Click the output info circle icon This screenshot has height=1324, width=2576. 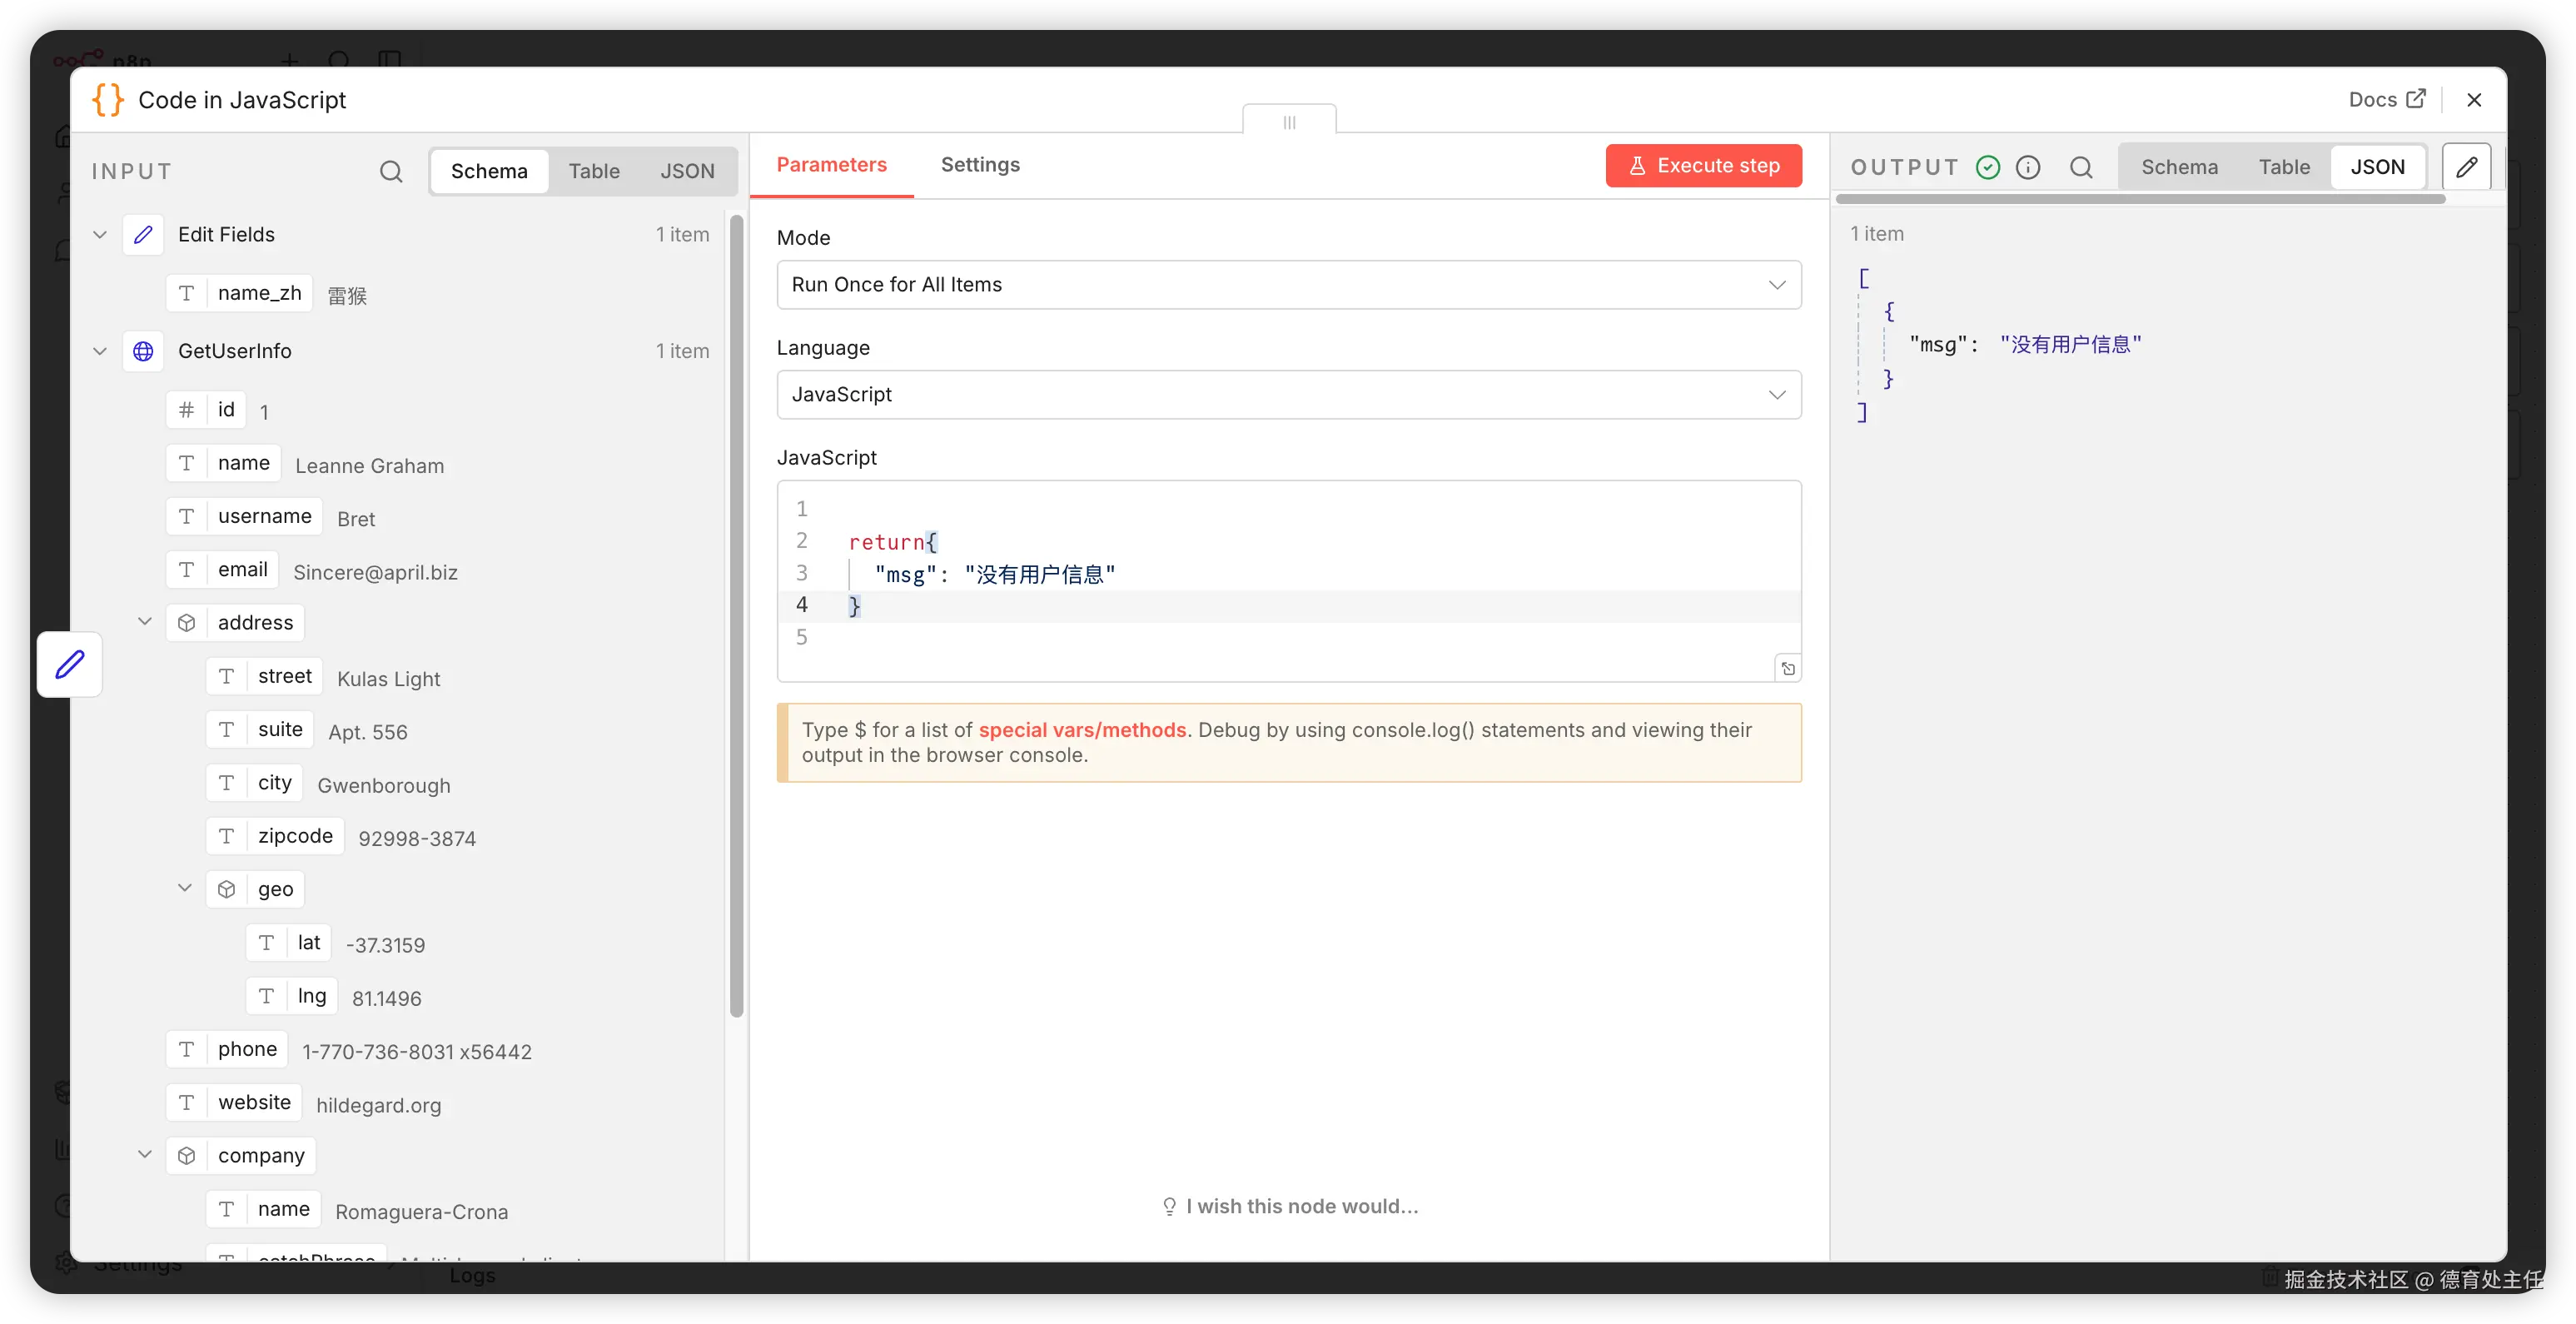(2028, 167)
